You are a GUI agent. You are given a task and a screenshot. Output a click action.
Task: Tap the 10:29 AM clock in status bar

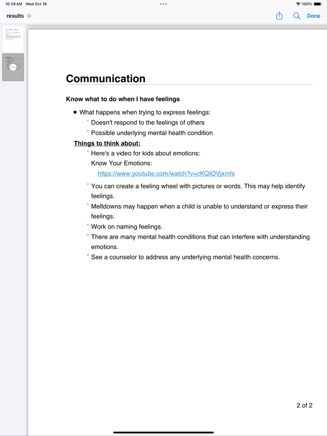[14, 4]
